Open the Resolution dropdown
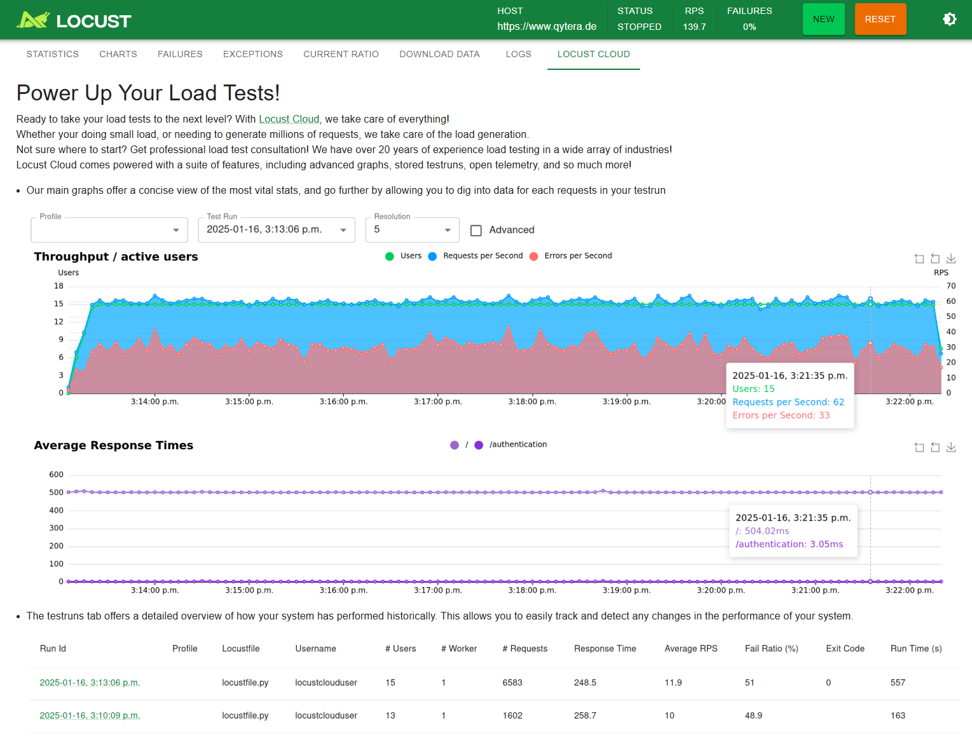Viewport: 972px width, 744px height. tap(412, 230)
